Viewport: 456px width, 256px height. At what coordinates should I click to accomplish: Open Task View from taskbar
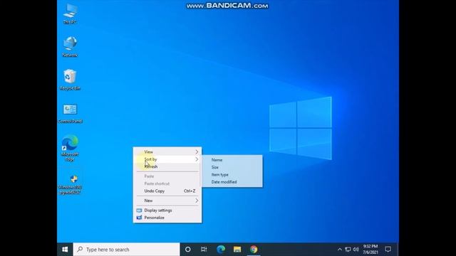coord(204,250)
